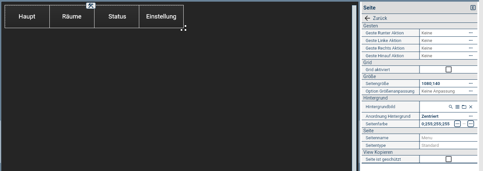This screenshot has height=171, width=483.
Task: Click the search icon for Hintergrundbild
Action: coord(451,107)
